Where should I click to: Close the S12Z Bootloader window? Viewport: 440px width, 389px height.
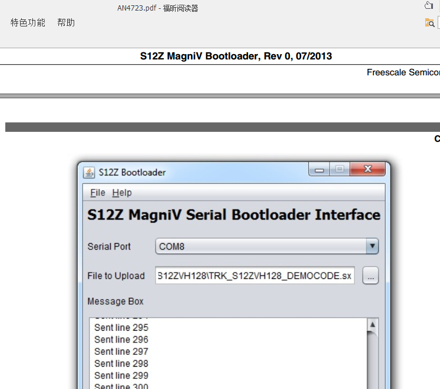[x=368, y=169]
